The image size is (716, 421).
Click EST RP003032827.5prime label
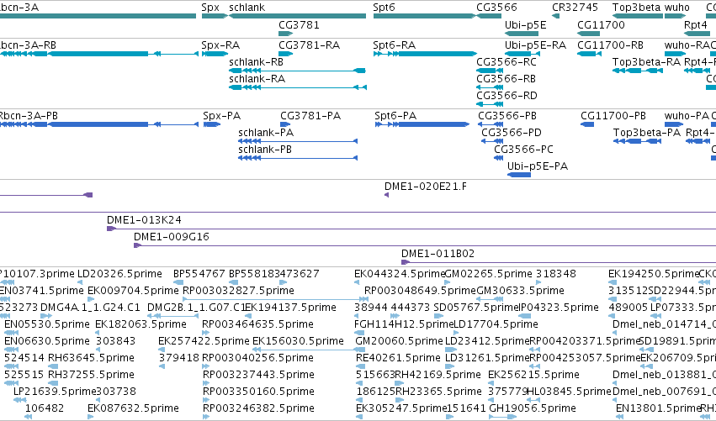pyautogui.click(x=238, y=291)
